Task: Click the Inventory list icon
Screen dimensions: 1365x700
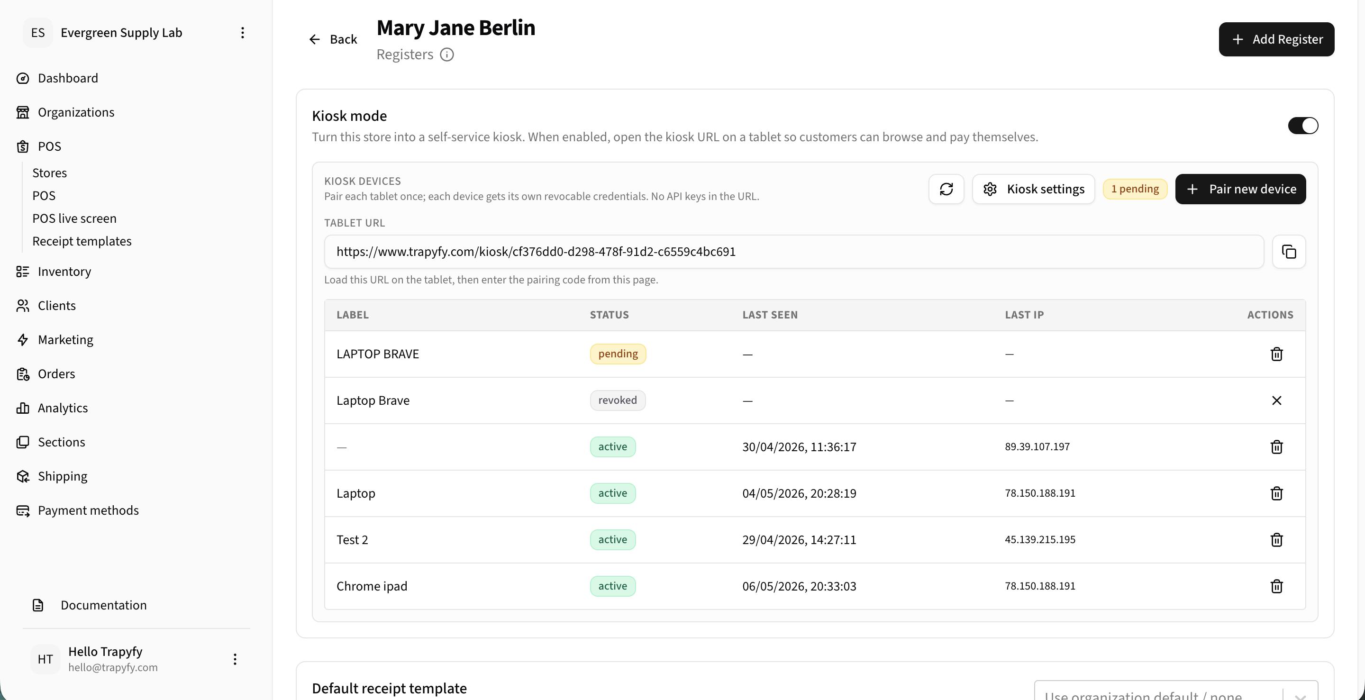Action: tap(23, 271)
